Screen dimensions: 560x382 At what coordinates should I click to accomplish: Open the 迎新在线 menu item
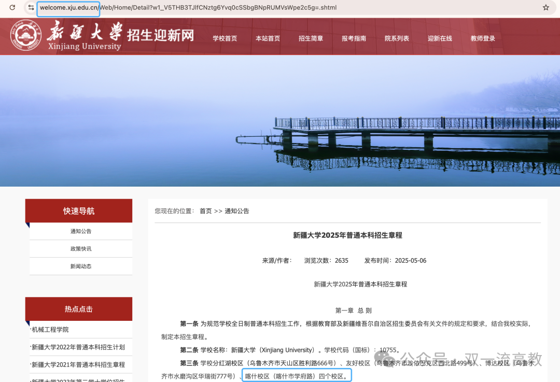tap(440, 38)
